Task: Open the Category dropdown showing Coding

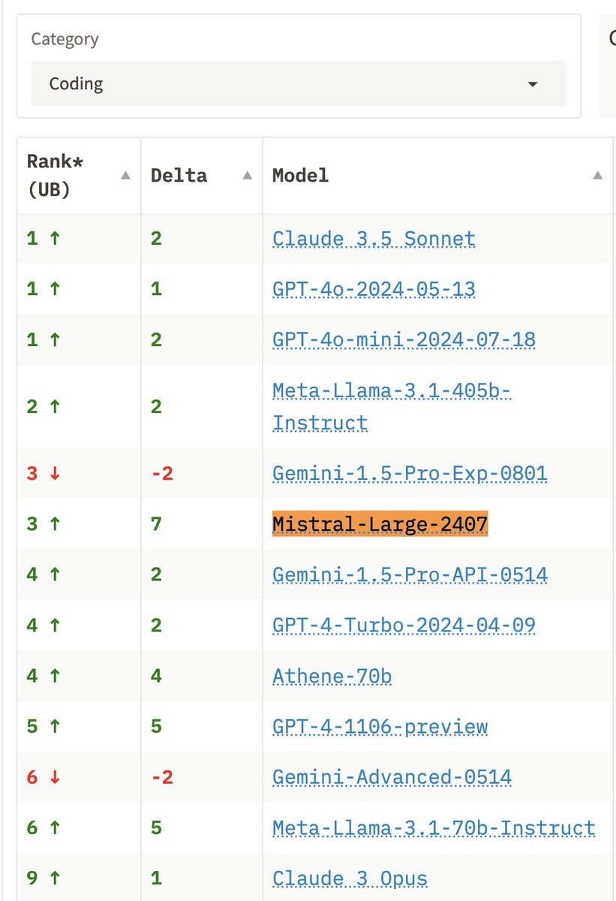Action: [x=299, y=83]
